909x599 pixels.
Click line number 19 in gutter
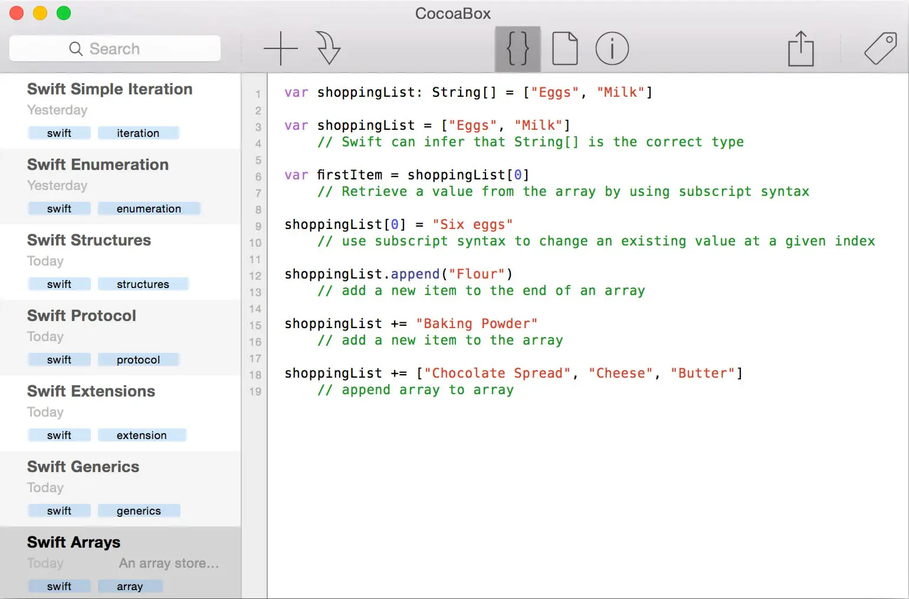click(x=255, y=392)
